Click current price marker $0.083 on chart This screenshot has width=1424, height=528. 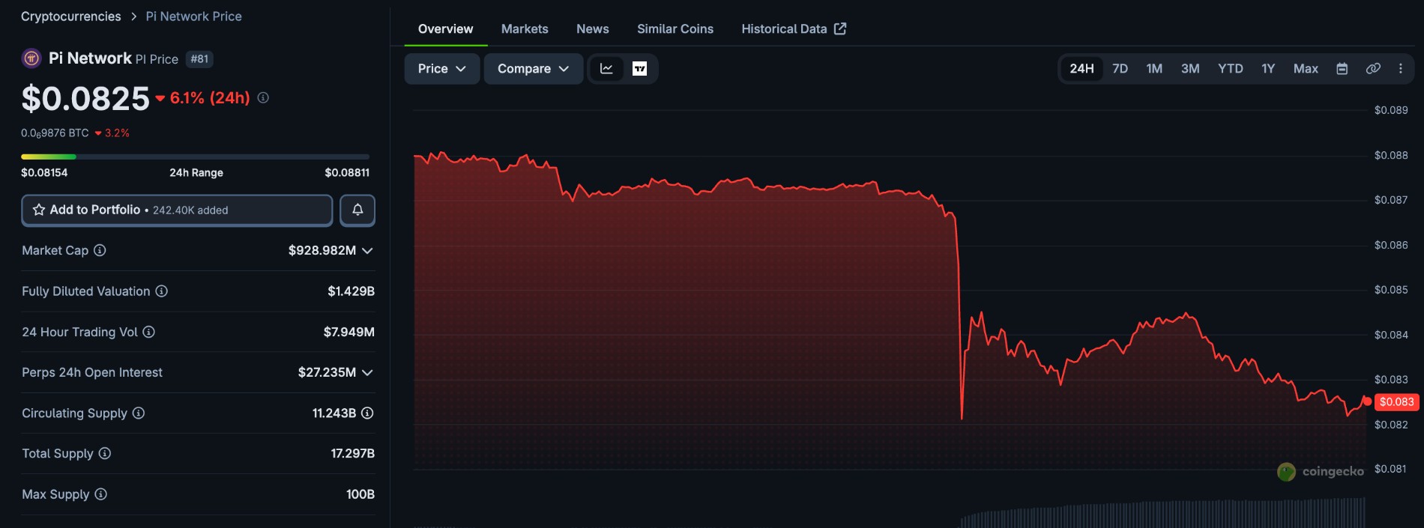click(x=1396, y=402)
